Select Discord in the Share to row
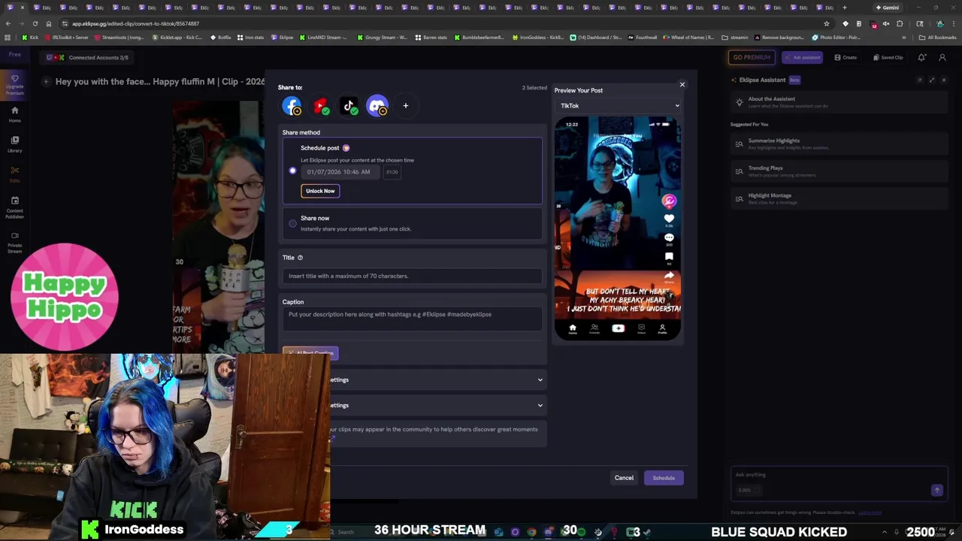The width and height of the screenshot is (962, 541). pos(377,106)
